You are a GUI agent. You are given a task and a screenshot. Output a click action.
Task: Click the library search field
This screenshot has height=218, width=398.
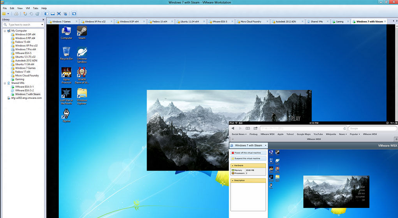click(x=23, y=25)
